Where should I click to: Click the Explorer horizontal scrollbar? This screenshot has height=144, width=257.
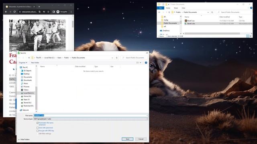212,34
